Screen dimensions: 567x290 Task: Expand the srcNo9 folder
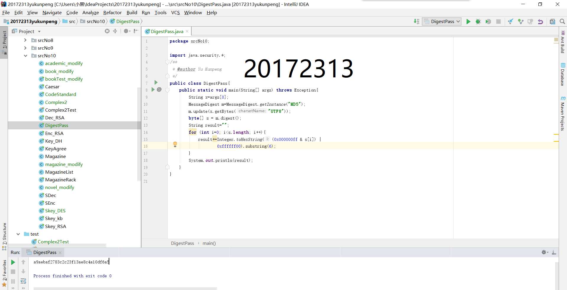click(x=25, y=48)
